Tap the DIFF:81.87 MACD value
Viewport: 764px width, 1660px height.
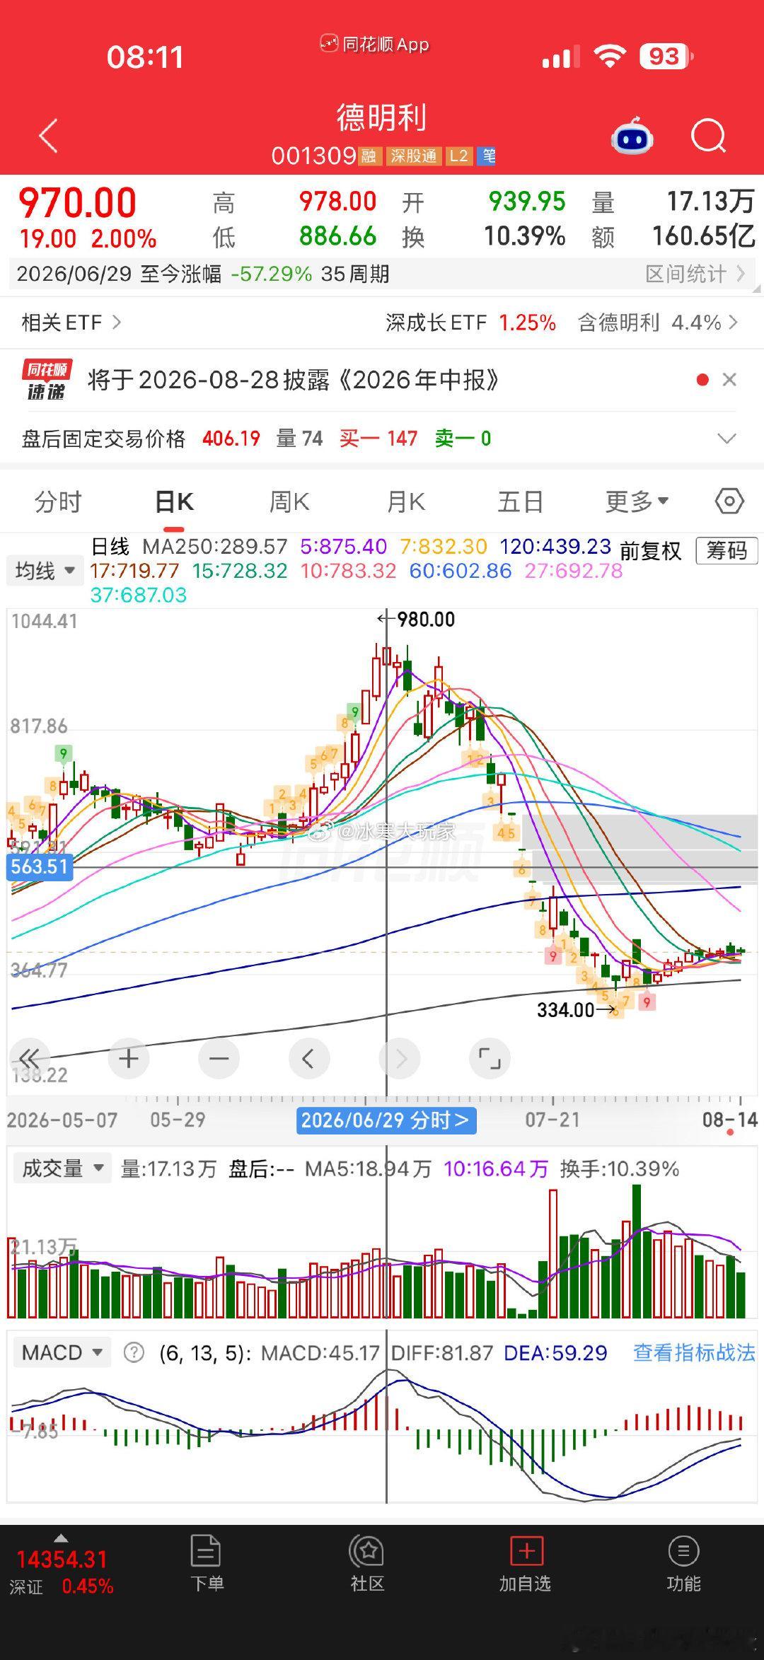[442, 1353]
